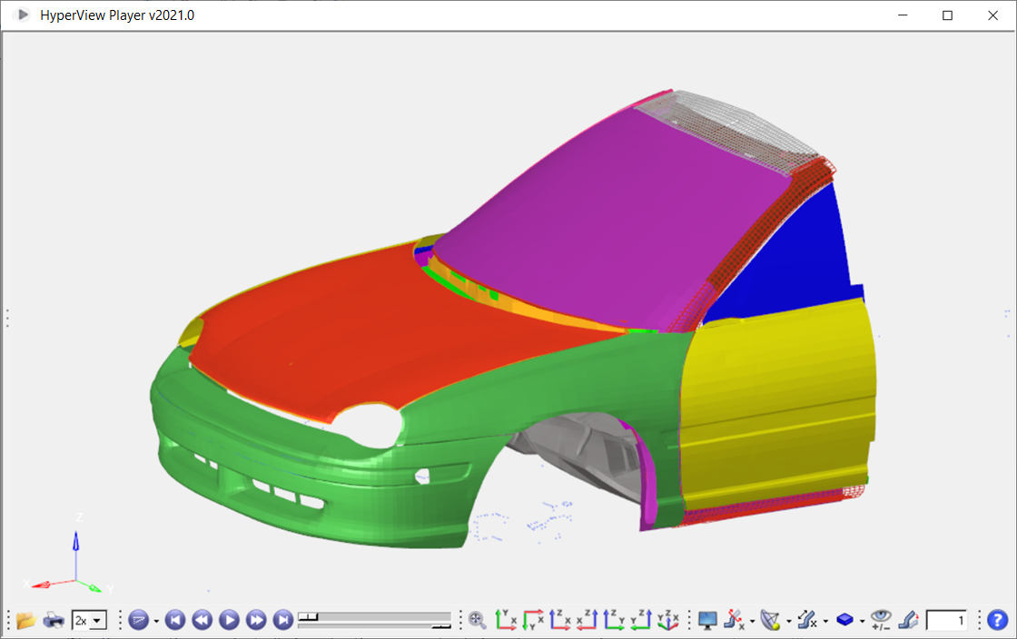Jump to the first animation frame
Image resolution: width=1017 pixels, height=639 pixels.
pos(175,620)
